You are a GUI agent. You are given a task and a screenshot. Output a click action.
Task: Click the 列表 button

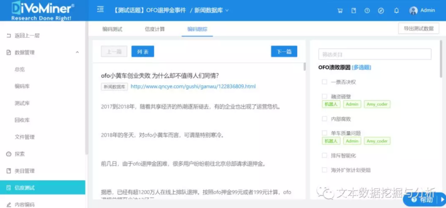(x=143, y=51)
